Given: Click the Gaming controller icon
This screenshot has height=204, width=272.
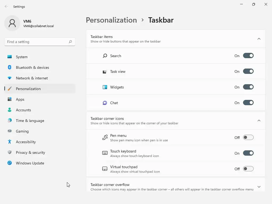Looking at the screenshot, I should (10, 131).
